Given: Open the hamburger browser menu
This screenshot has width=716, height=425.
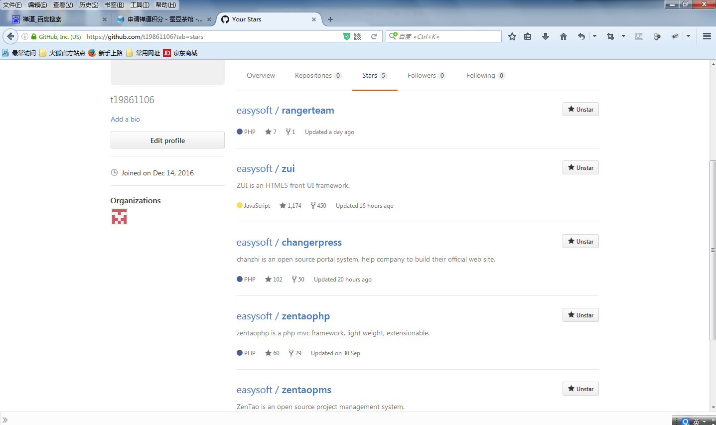Looking at the screenshot, I should click(x=707, y=36).
